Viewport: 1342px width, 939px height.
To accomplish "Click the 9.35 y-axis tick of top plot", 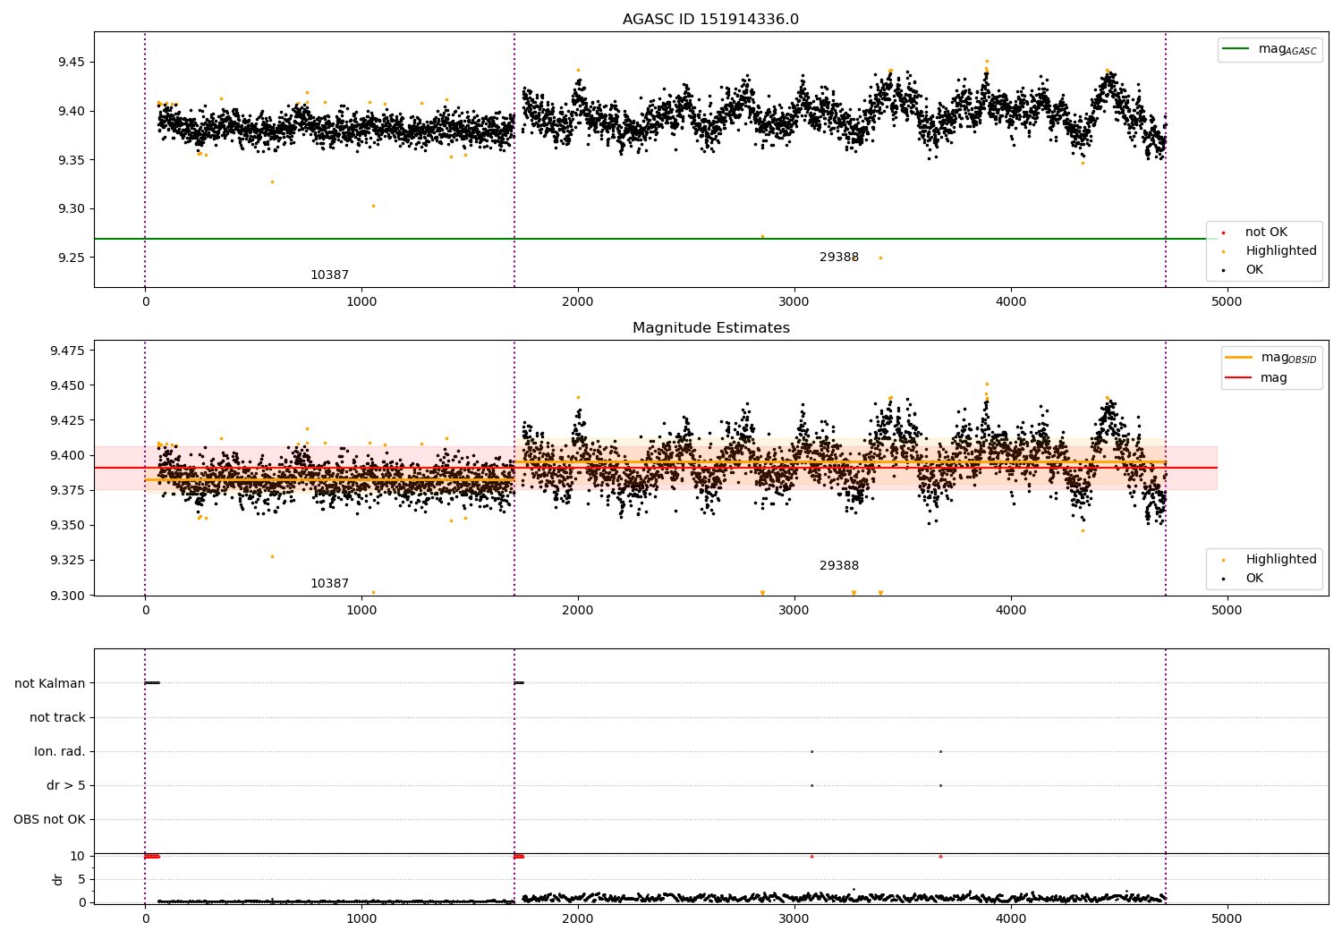I will coord(72,161).
